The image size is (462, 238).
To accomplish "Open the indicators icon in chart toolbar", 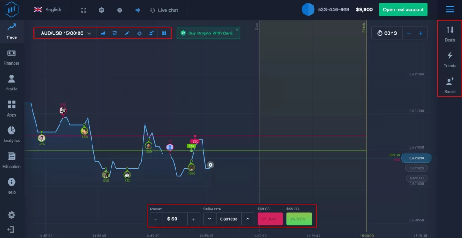I will pos(115,33).
